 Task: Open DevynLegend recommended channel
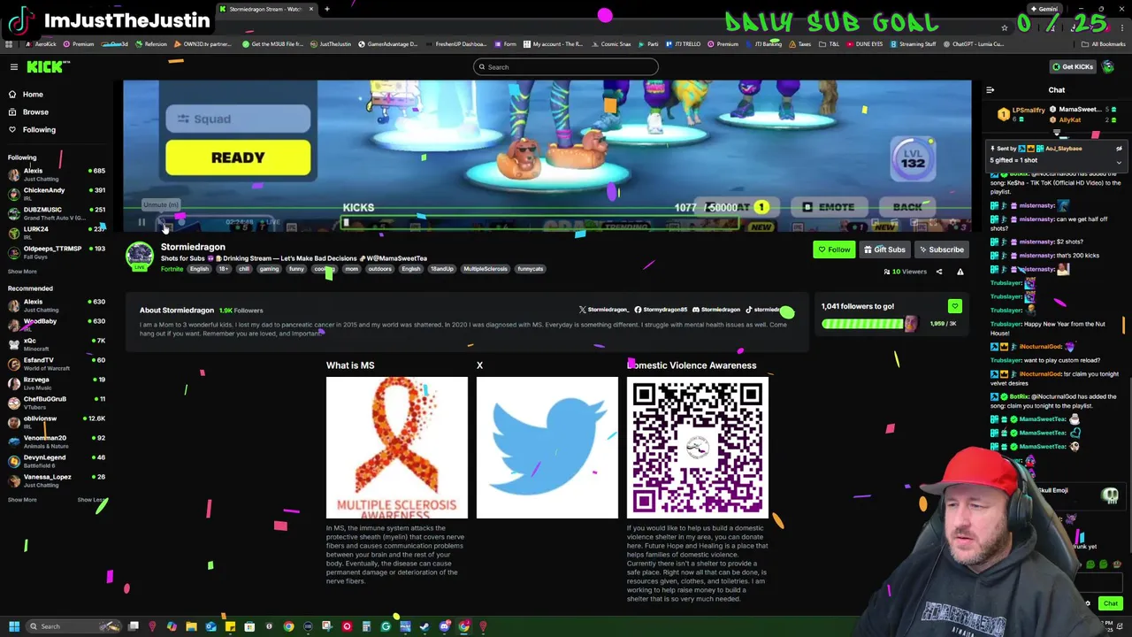55,461
